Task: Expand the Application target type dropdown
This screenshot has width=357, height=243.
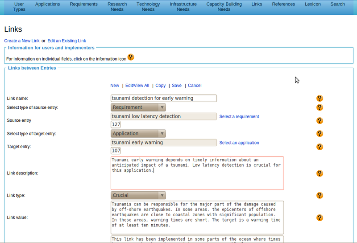Action: pos(138,134)
